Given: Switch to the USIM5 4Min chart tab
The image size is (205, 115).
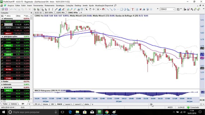Looking at the screenshot, I should pyautogui.click(x=61, y=12).
